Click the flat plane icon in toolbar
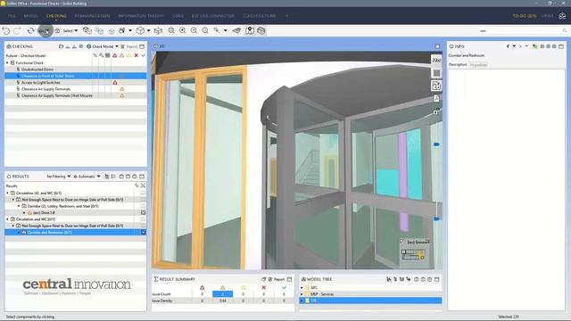Screen dimensions: 571x321 [236, 31]
